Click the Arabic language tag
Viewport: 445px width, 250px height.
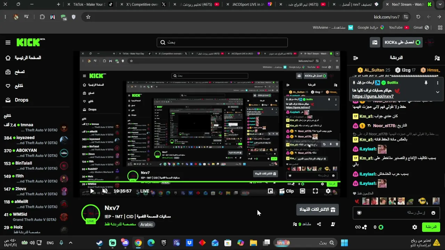click(x=146, y=225)
